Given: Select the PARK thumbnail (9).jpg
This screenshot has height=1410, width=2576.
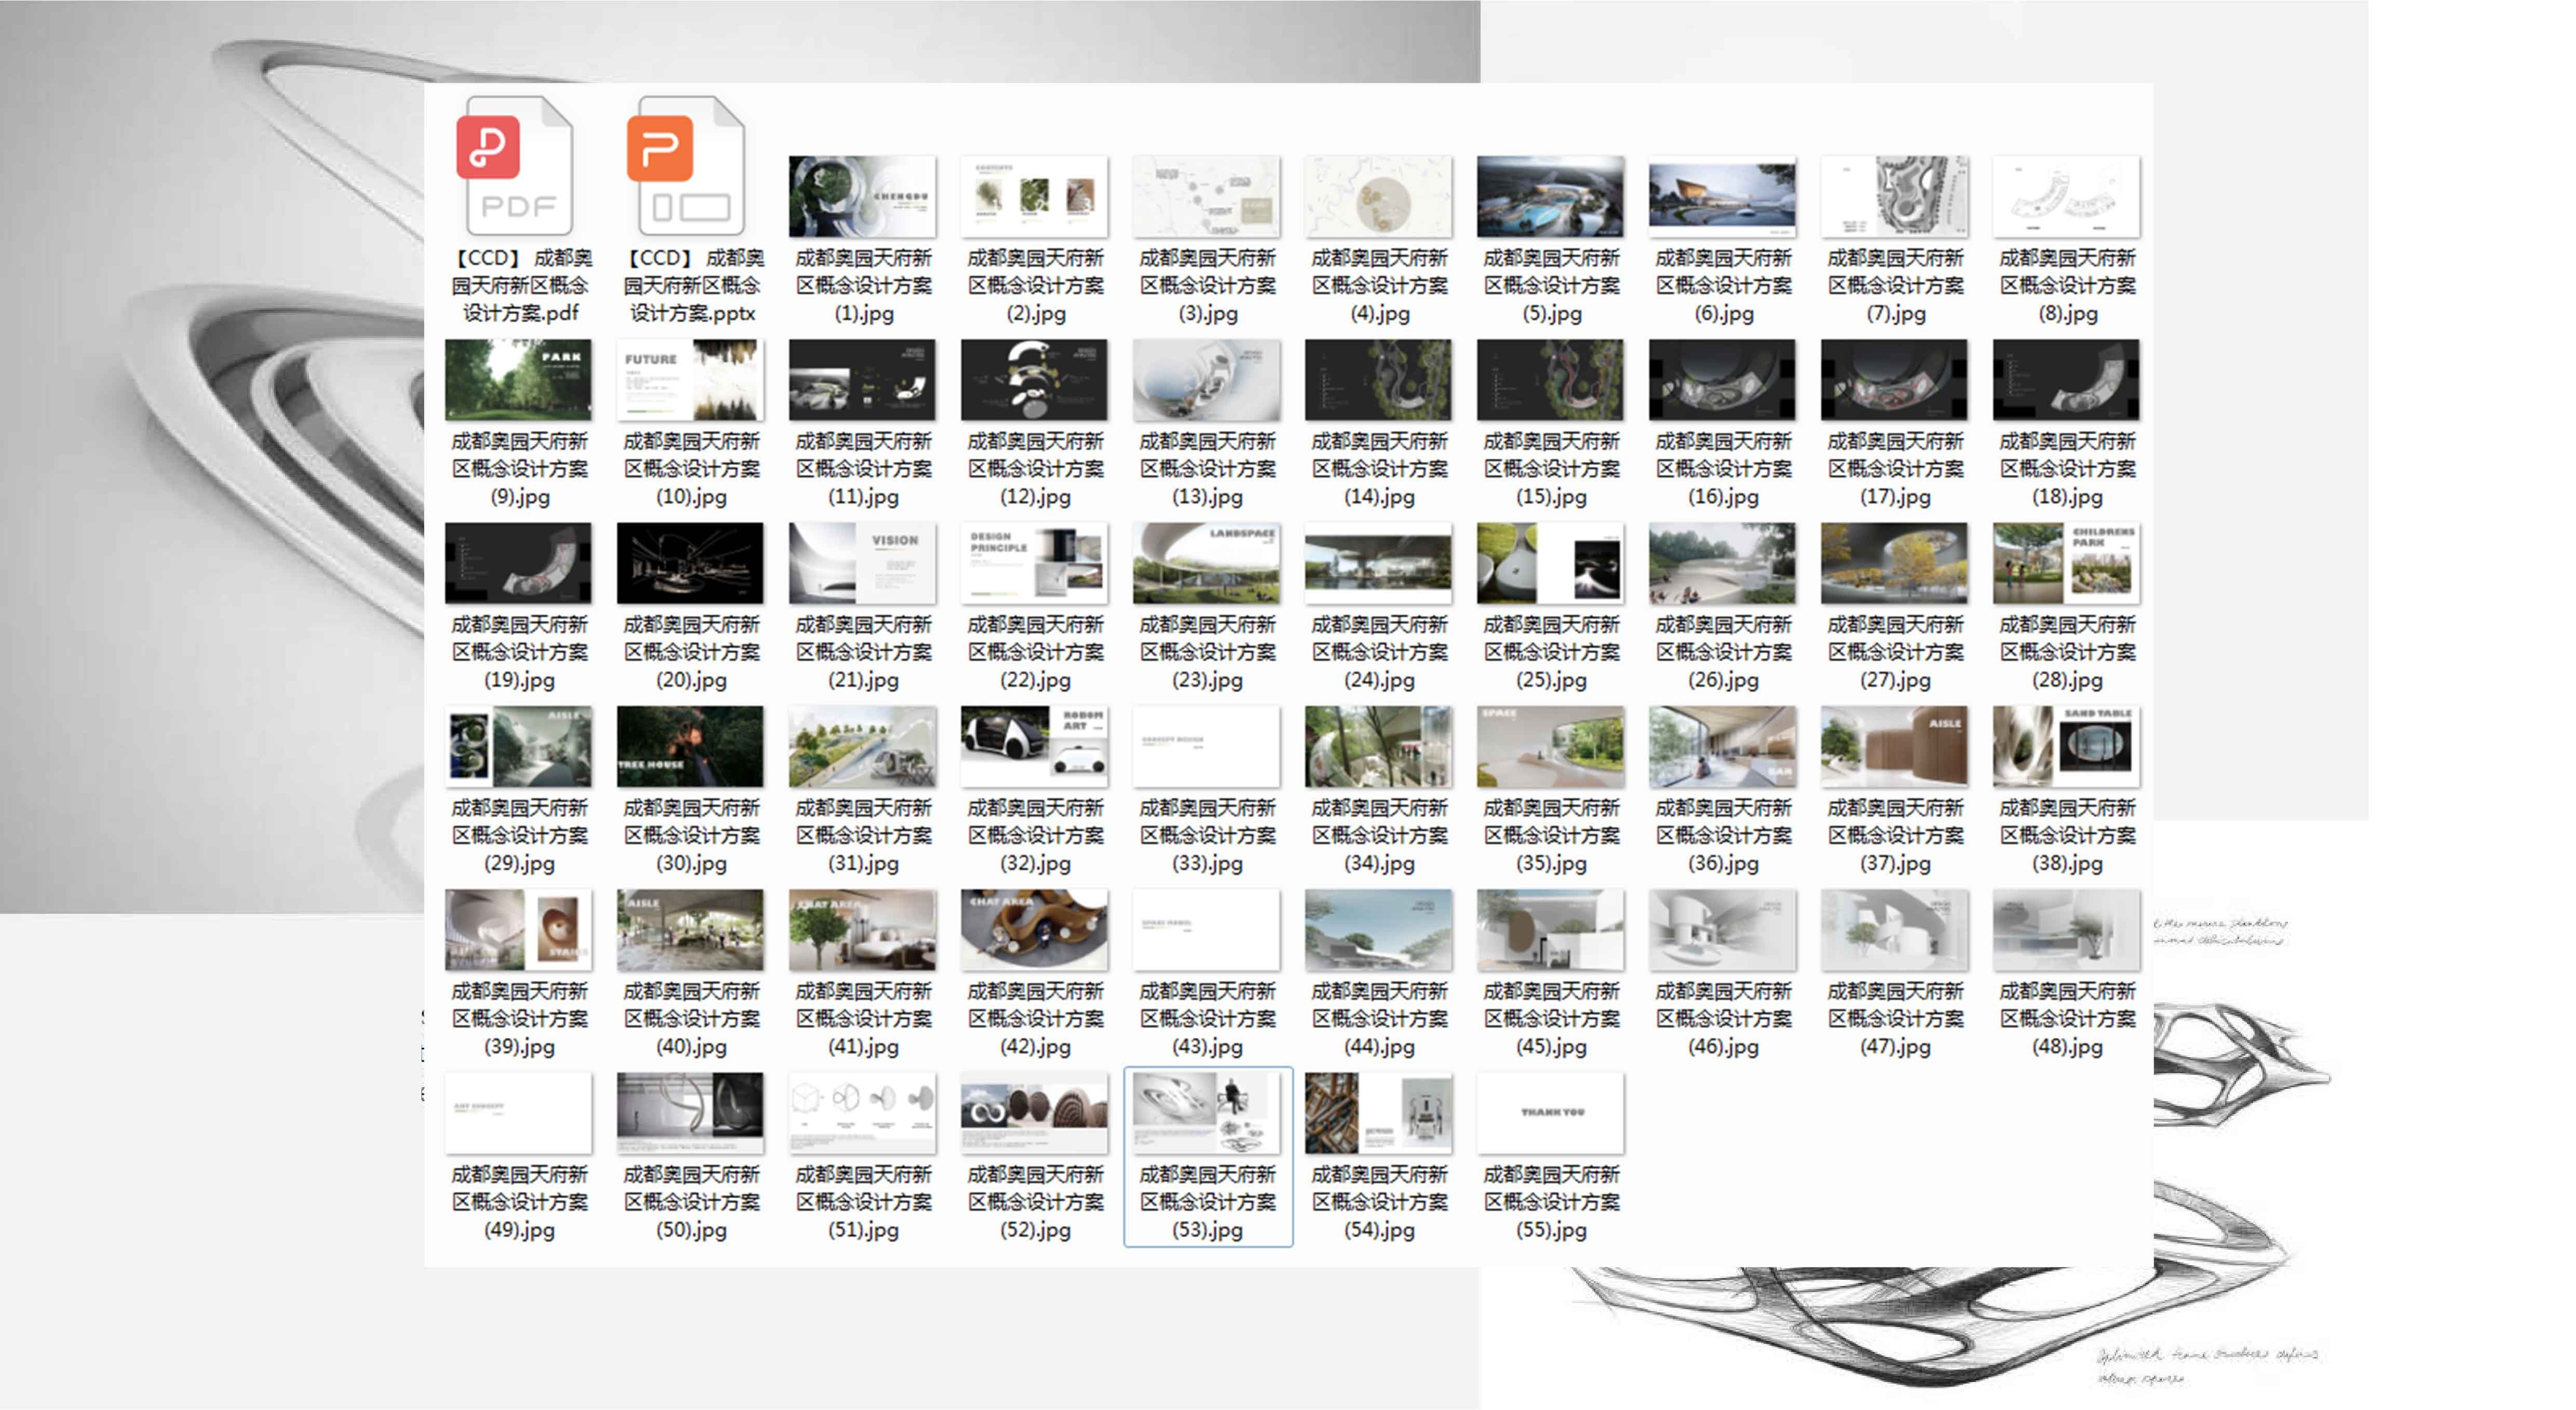Looking at the screenshot, I should click(x=518, y=380).
